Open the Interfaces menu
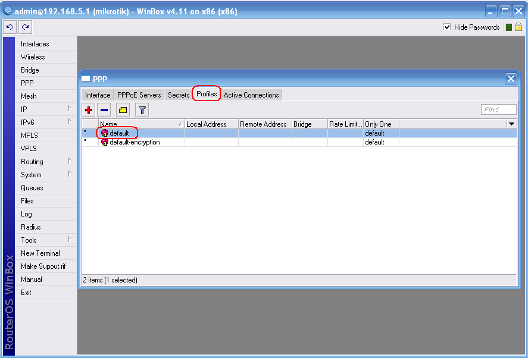The image size is (528, 358). pyautogui.click(x=45, y=44)
